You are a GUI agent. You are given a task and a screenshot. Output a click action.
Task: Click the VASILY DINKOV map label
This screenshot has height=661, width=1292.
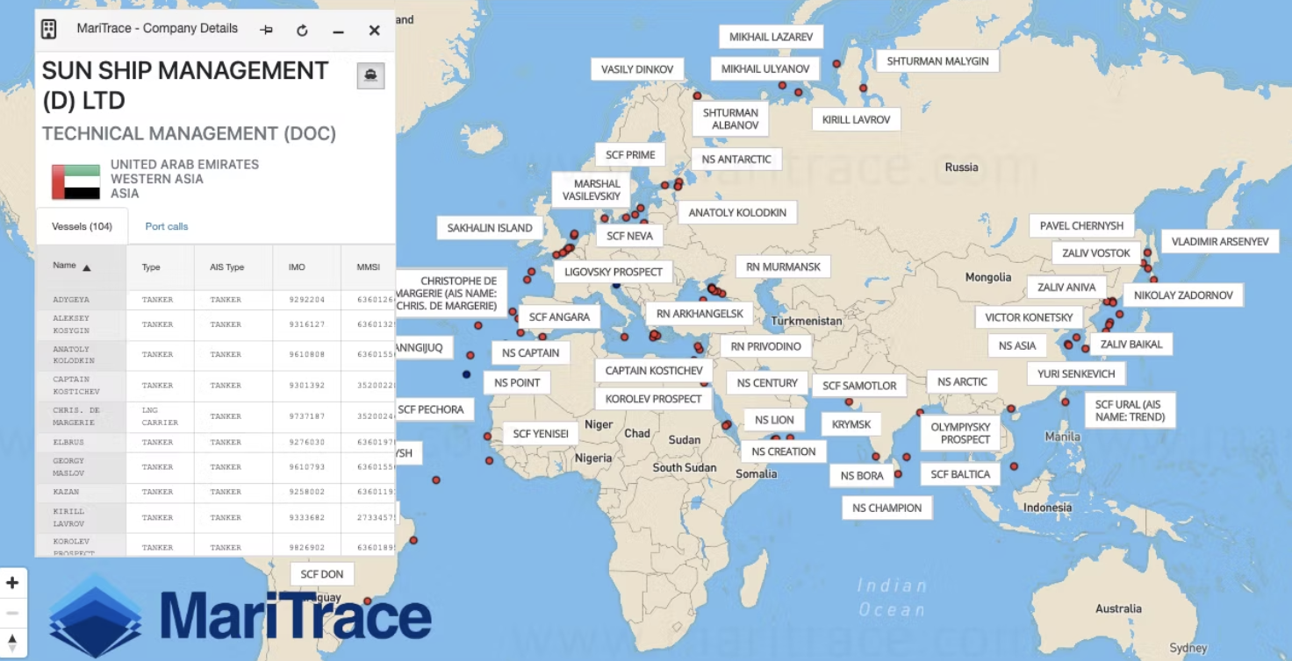(x=637, y=69)
